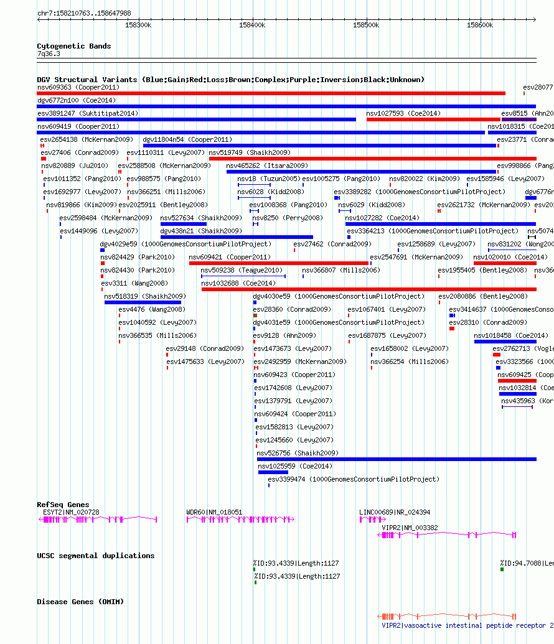This screenshot has height=644, width=554.
Task: Click nsv1020010 (Coe2014) variant label
Action: pos(511,258)
